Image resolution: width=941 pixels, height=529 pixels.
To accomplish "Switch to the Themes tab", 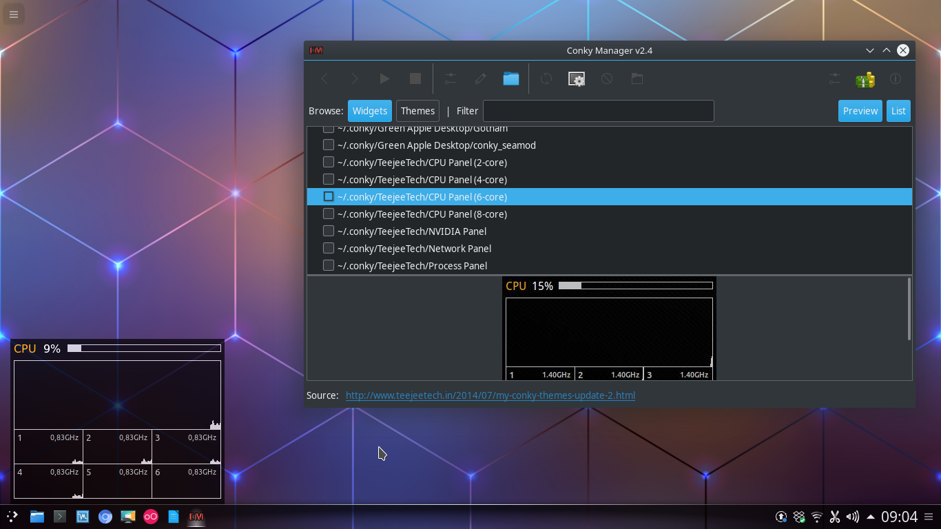I will pos(417,110).
